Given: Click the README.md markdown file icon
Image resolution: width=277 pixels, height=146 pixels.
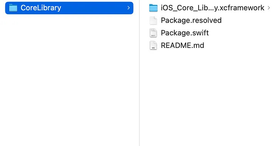Looking at the screenshot, I should pyautogui.click(x=153, y=45).
